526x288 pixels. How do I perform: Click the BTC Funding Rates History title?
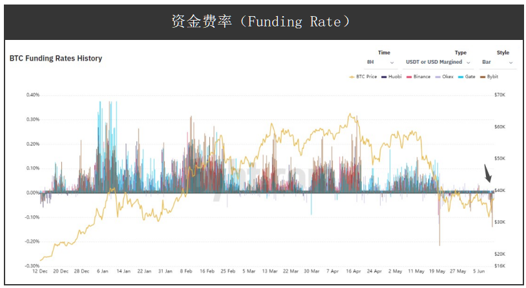(56, 59)
